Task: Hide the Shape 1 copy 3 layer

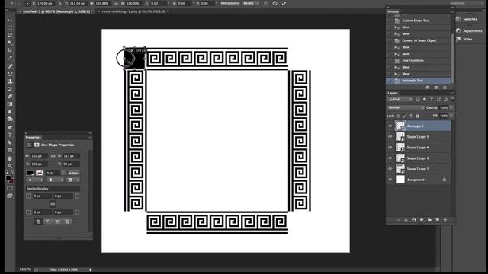Action: click(390, 158)
